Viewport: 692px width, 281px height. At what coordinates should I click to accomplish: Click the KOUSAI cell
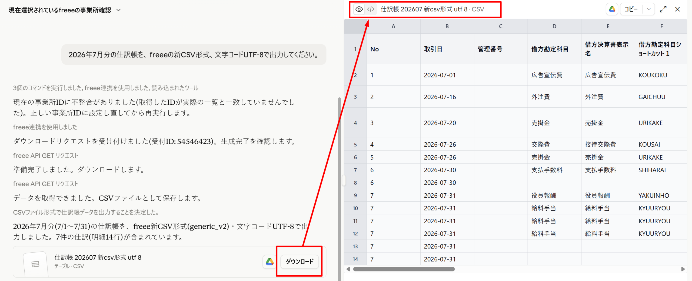pos(661,145)
